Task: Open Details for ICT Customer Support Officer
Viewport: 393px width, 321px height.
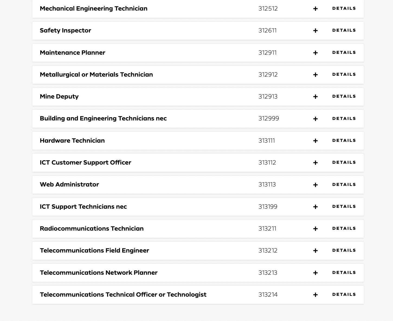Action: (x=344, y=162)
